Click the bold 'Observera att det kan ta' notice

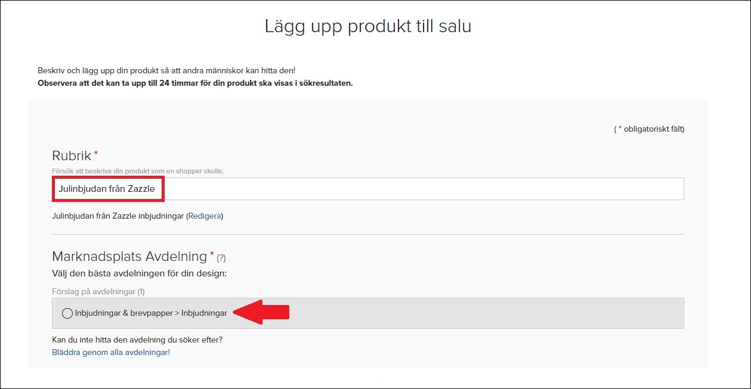click(x=195, y=83)
